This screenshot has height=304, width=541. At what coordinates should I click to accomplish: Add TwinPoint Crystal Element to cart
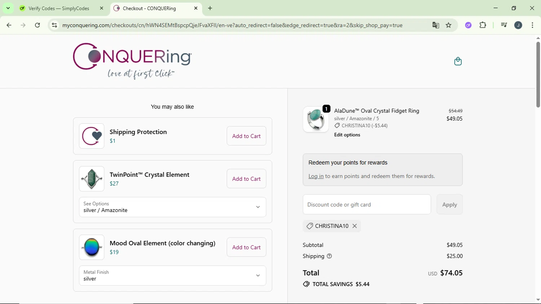246,179
